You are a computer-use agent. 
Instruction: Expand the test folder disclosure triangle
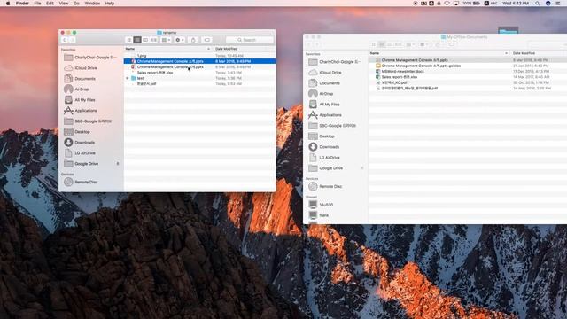128,78
